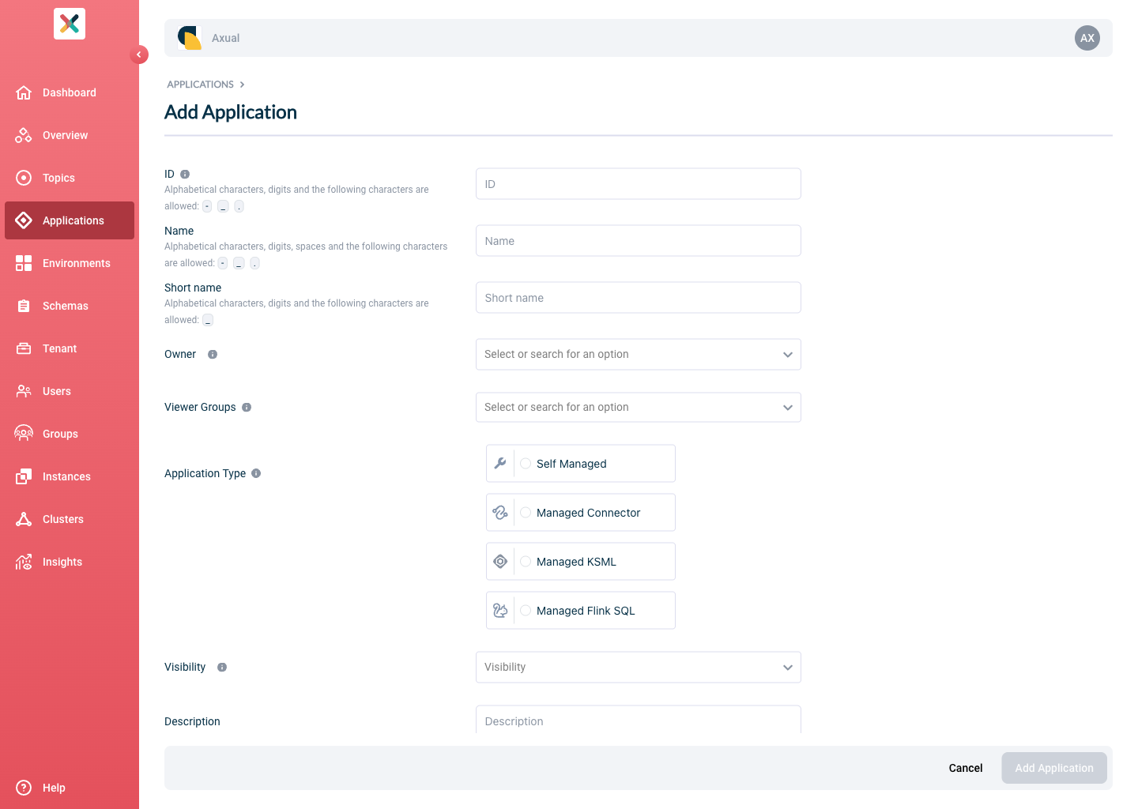
Task: Focus the Description input field
Action: tap(639, 720)
